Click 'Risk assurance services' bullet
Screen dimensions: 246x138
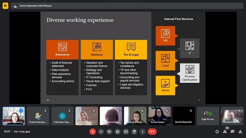click(61, 76)
